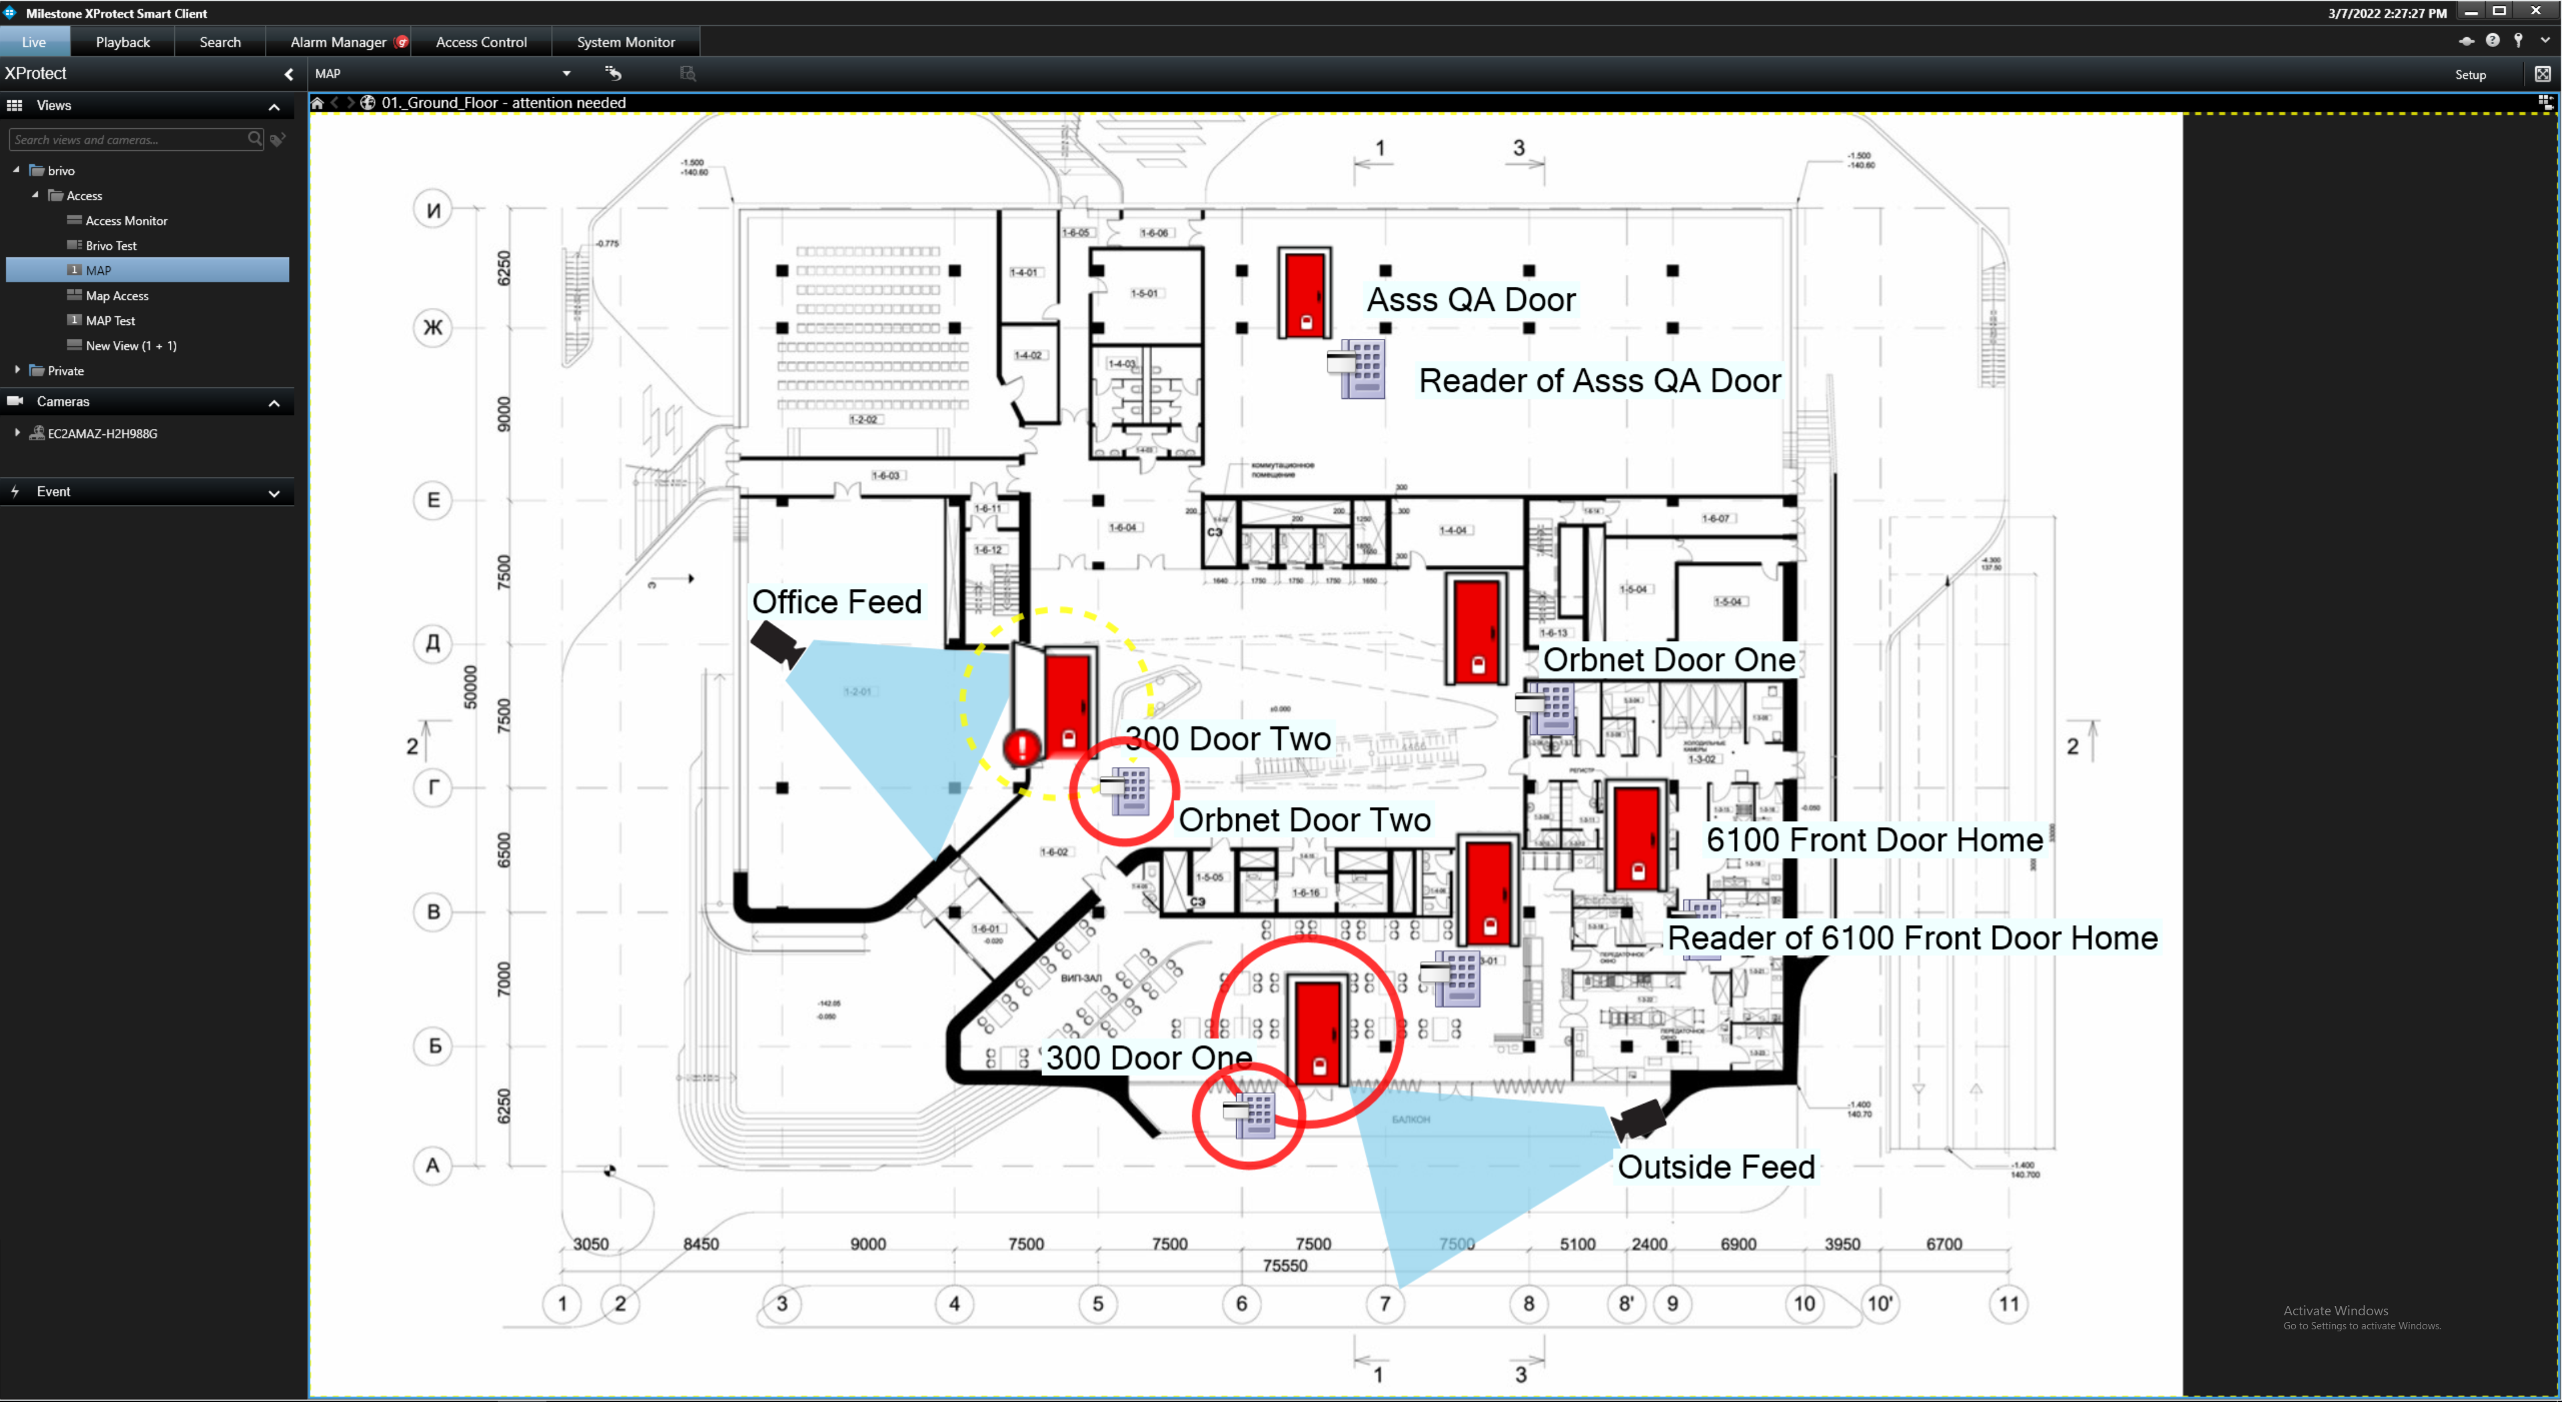Open the Alarm Manager tab
Image resolution: width=2562 pixels, height=1402 pixels.
tap(338, 42)
